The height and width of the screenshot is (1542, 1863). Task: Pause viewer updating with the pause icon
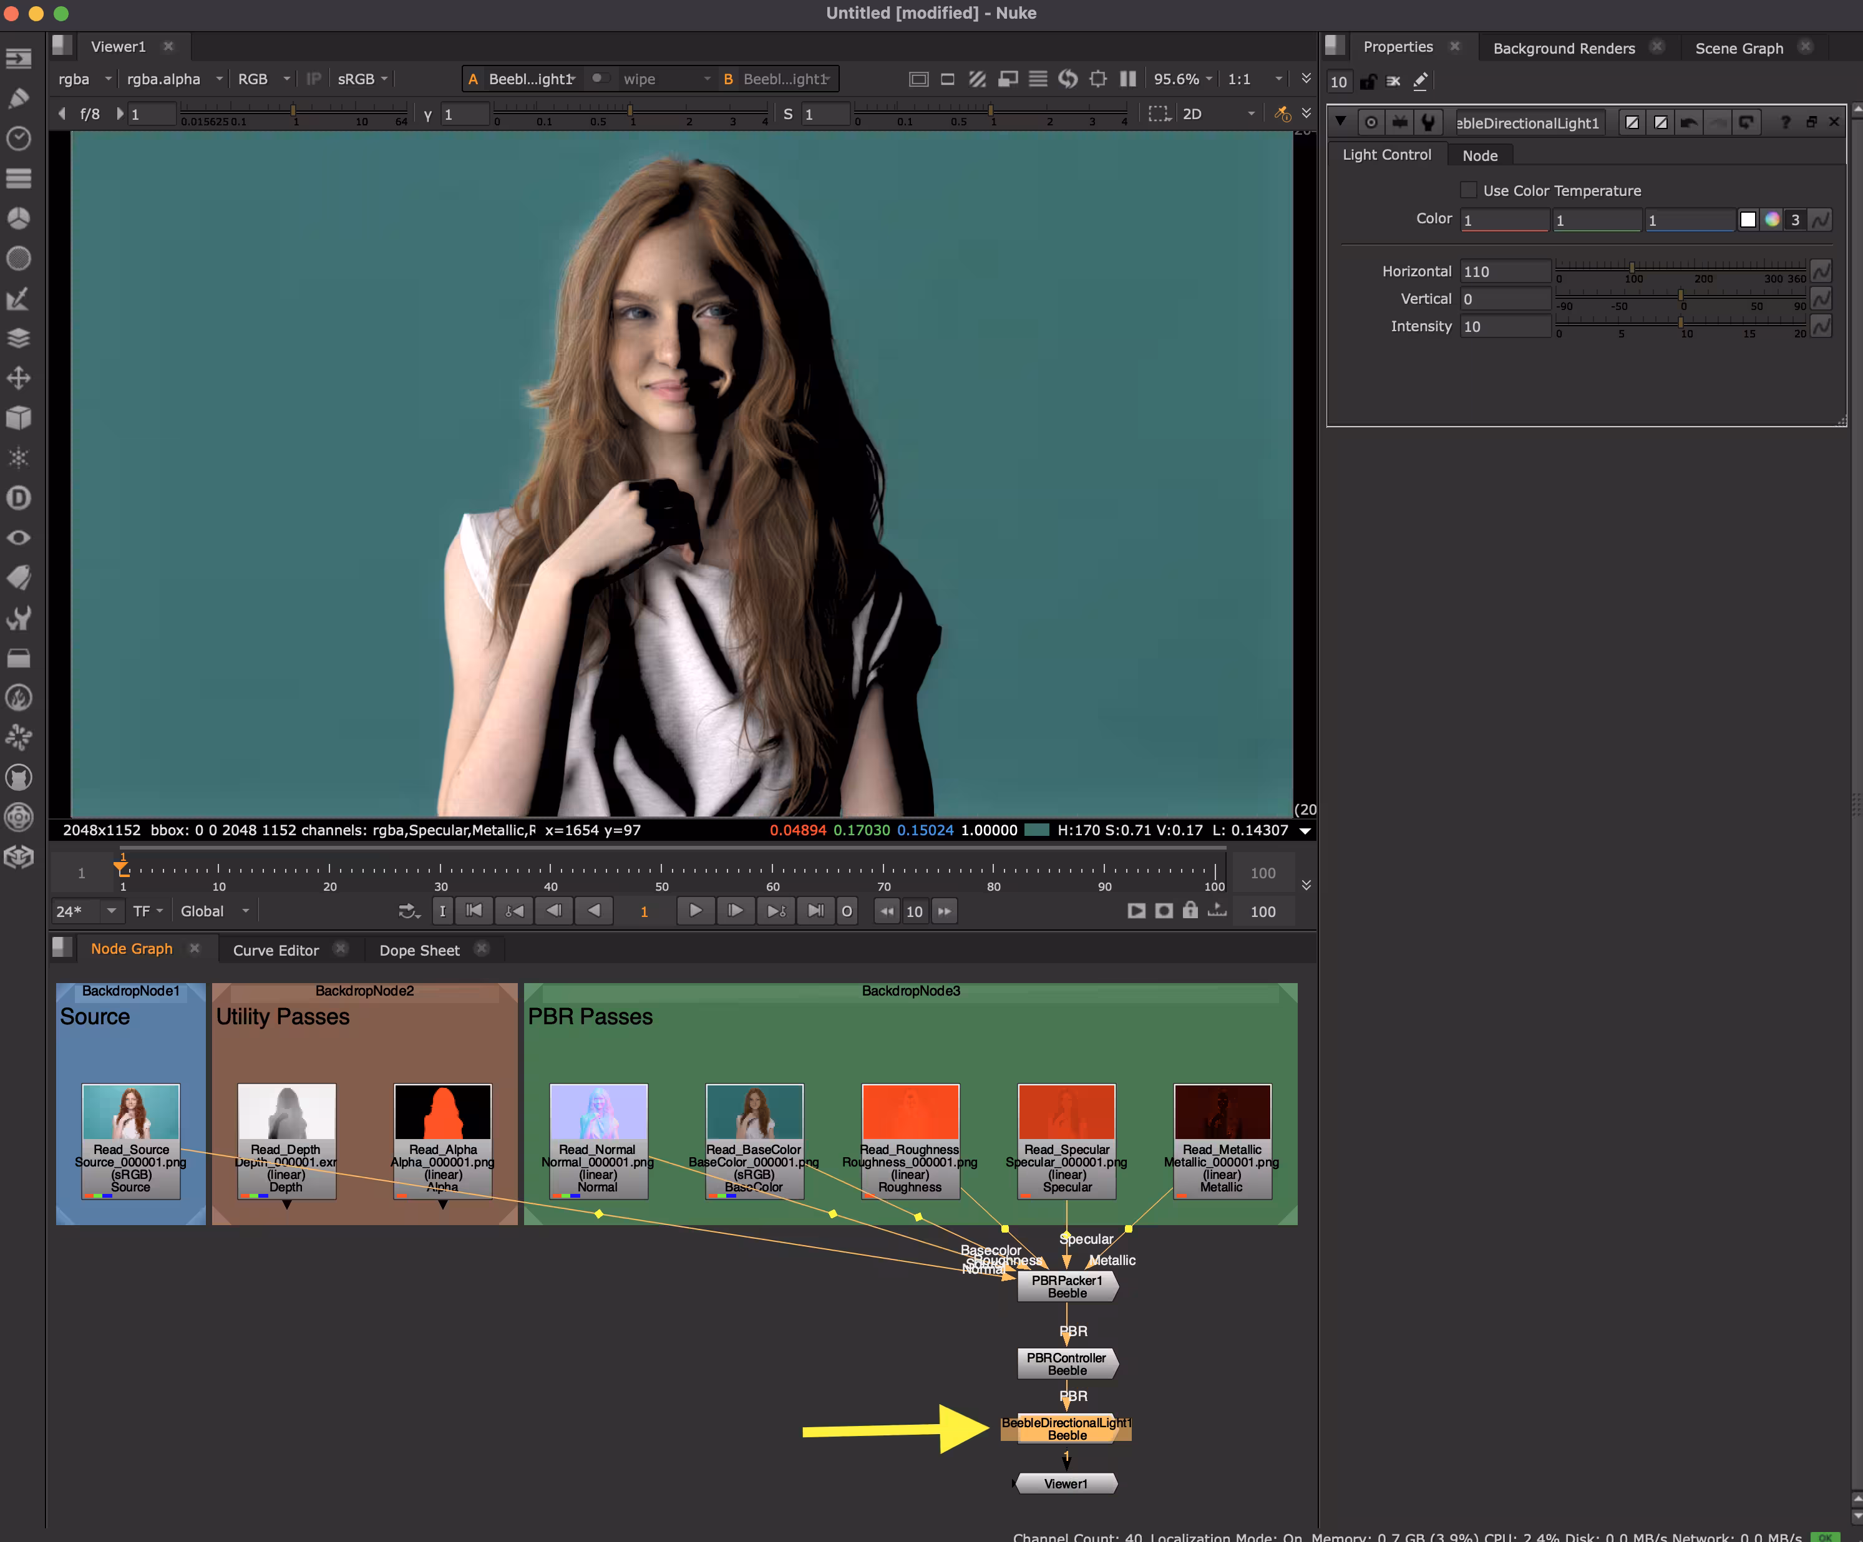[1127, 79]
